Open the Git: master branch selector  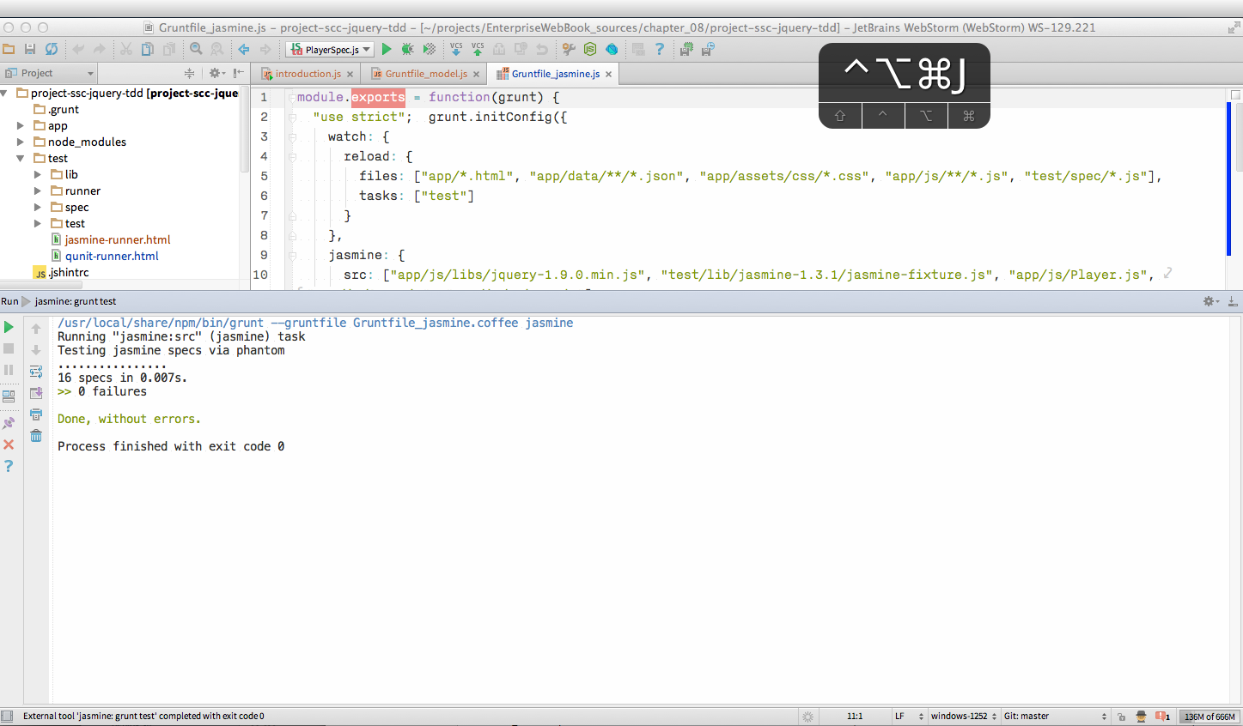pos(1055,717)
